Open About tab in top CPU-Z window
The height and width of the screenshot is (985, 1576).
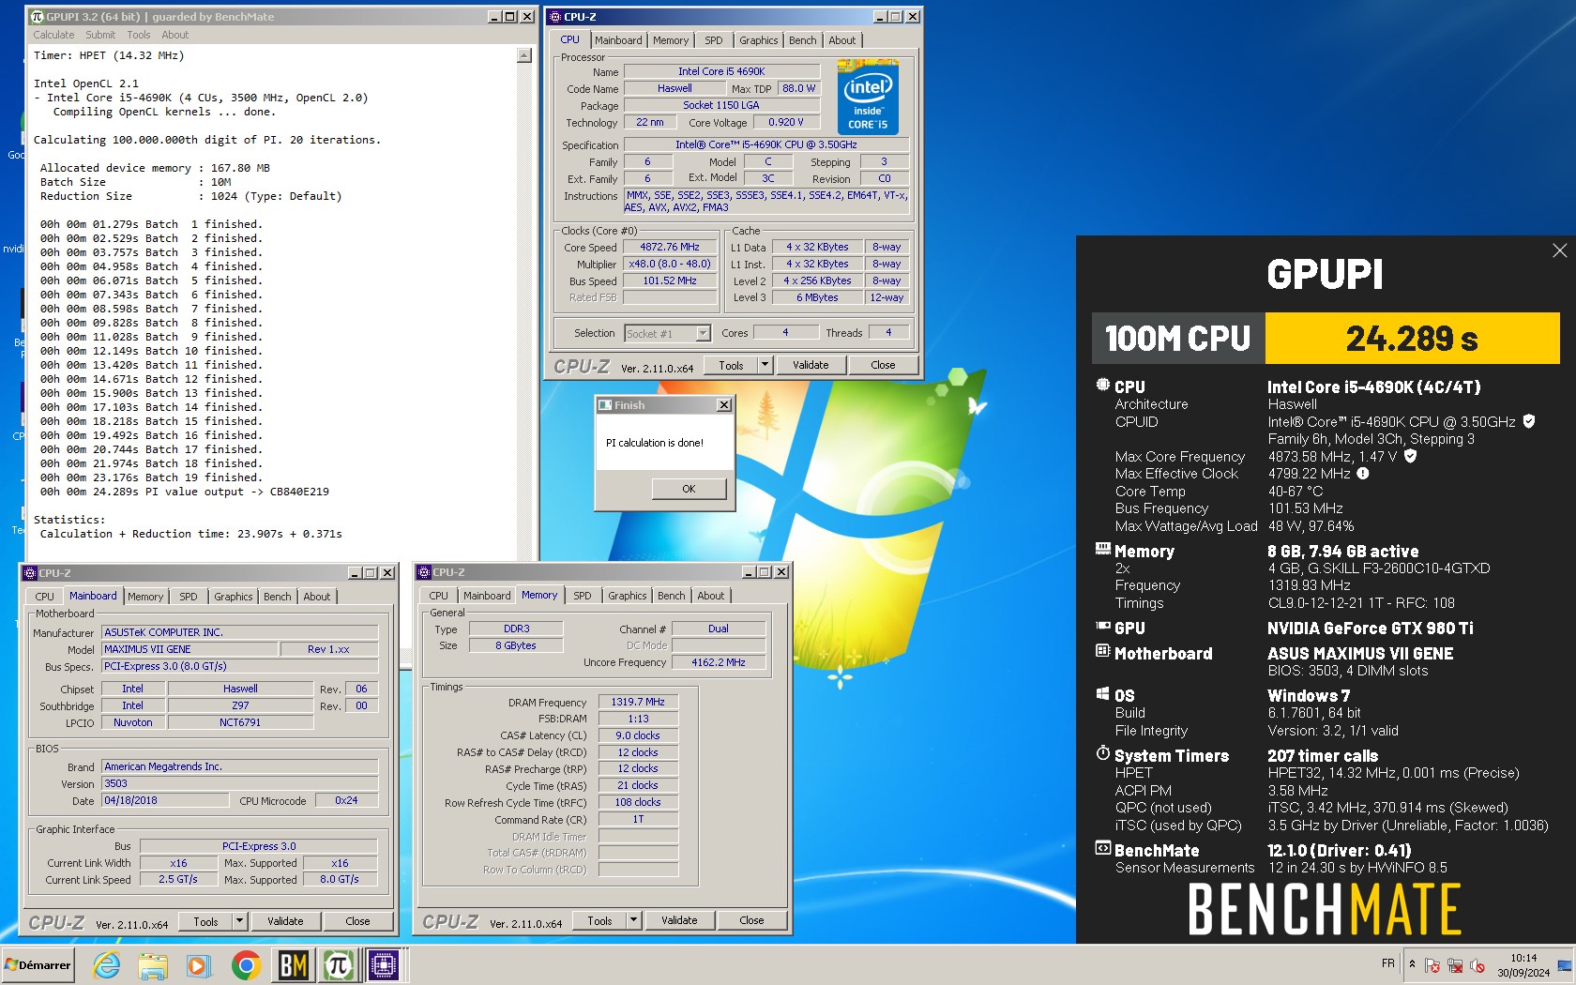coord(841,40)
